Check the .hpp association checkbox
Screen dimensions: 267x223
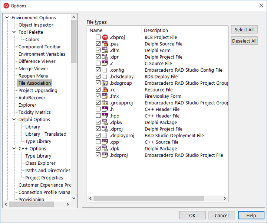click(x=98, y=116)
